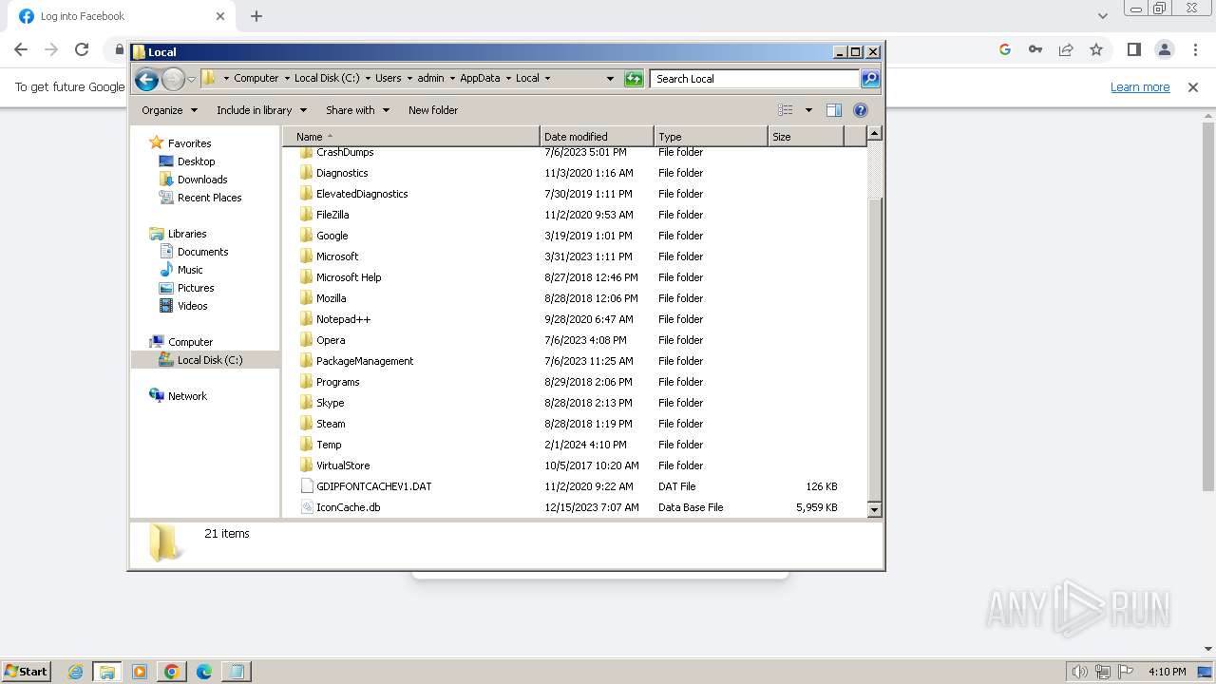Select the admin breadcrumb segment
Image resolution: width=1216 pixels, height=684 pixels.
[430, 79]
